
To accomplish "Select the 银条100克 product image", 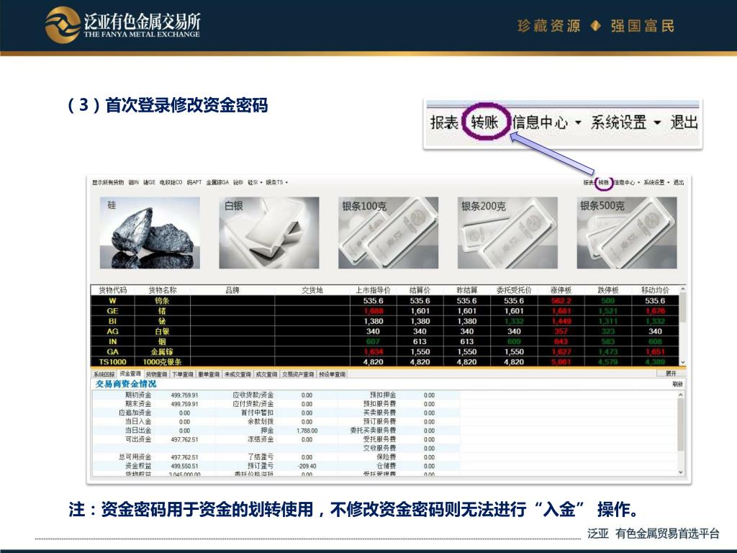I will [x=388, y=233].
